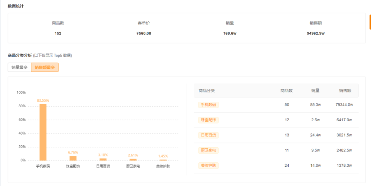Click the 美妆护肤 bar in the chart
The height and width of the screenshot is (186, 371).
(163, 160)
